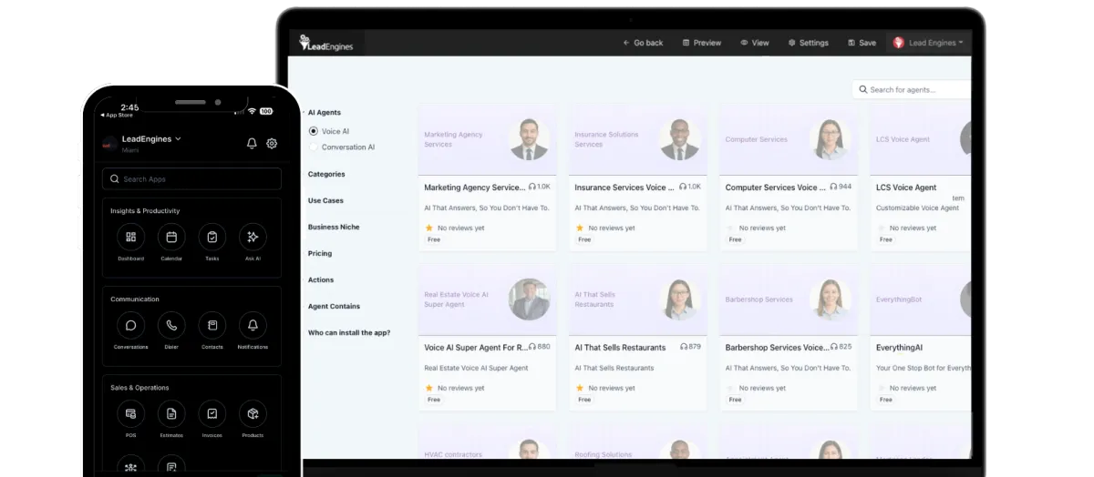Expand the Pricing filter section
Screen dimensions: 1094x477
(320, 253)
